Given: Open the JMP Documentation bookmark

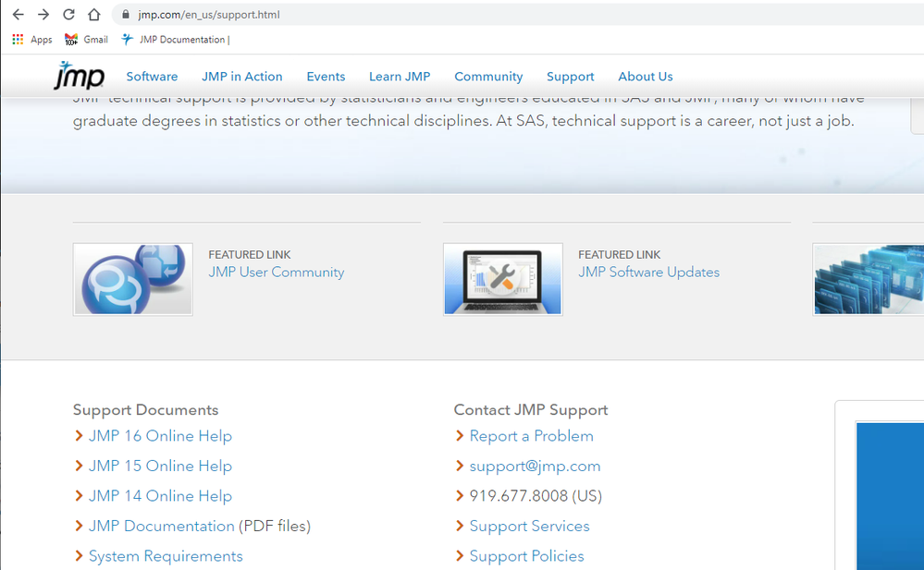Looking at the screenshot, I should click(x=176, y=40).
